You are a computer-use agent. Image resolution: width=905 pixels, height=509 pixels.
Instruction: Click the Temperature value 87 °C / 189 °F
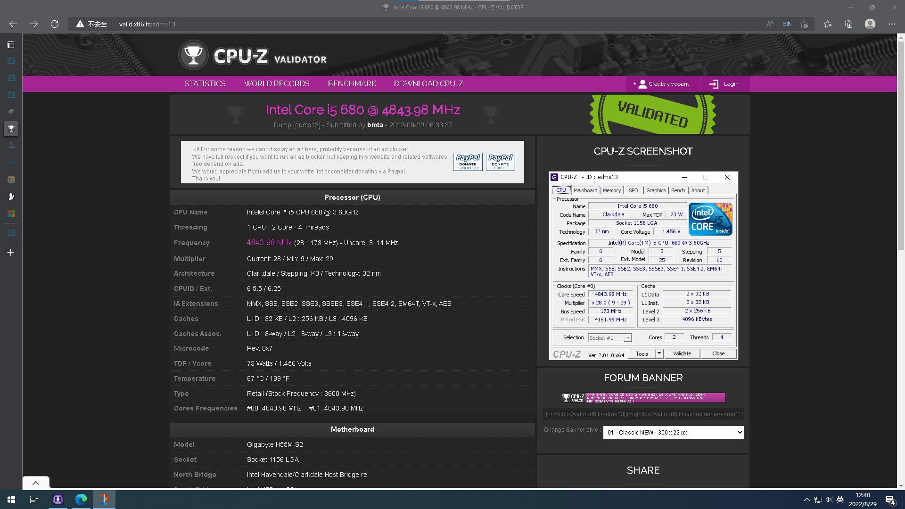click(x=268, y=378)
